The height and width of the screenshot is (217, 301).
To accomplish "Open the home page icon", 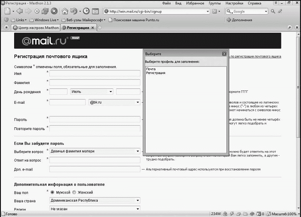I will tap(65, 11).
